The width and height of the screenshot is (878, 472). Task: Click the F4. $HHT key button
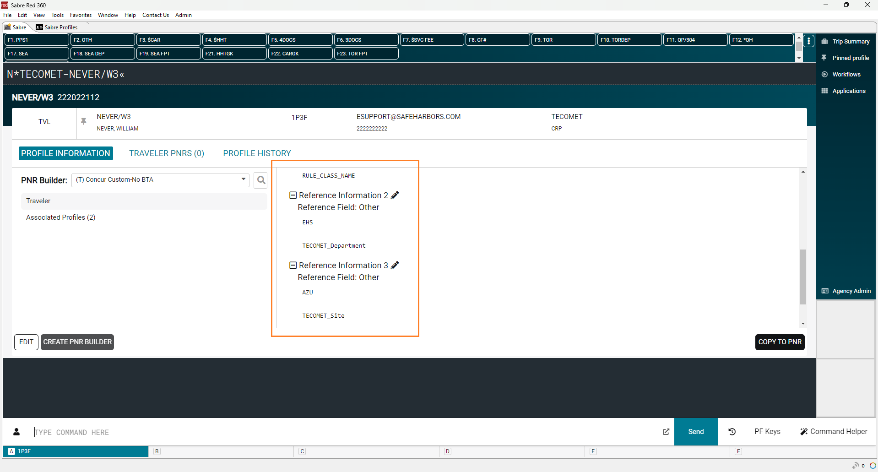(x=234, y=40)
